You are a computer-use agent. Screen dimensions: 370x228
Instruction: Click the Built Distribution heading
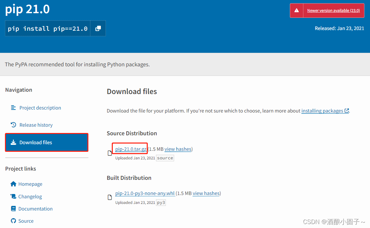(x=129, y=178)
